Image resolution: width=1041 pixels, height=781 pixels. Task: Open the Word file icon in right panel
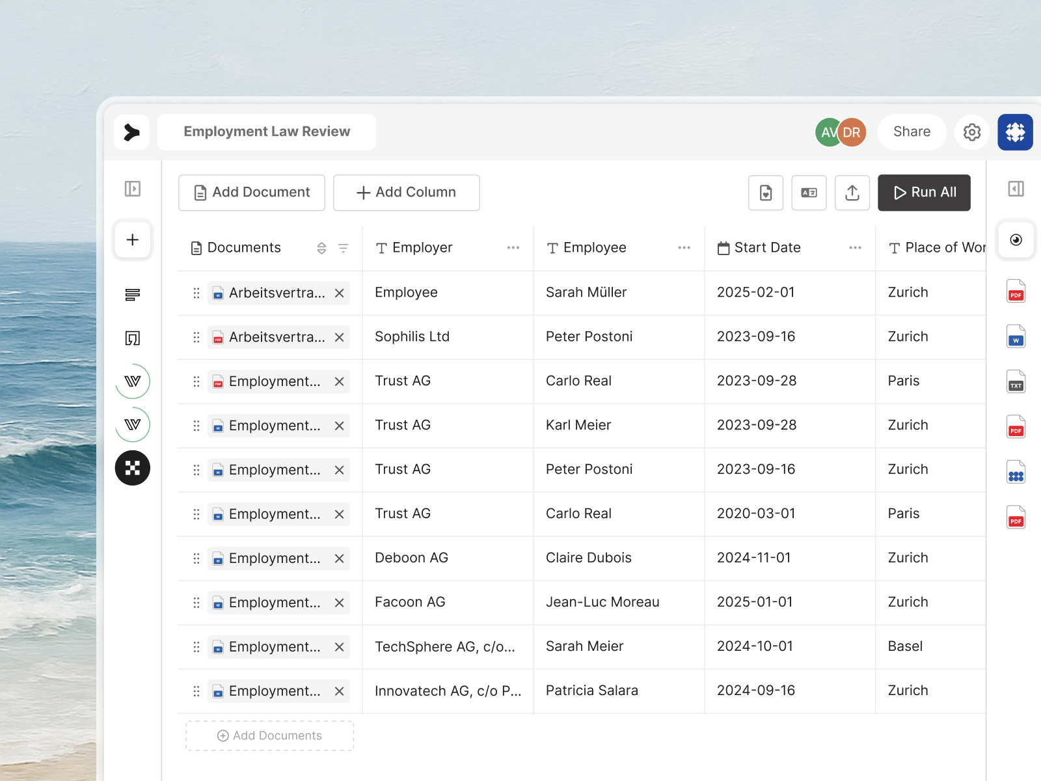(x=1016, y=336)
